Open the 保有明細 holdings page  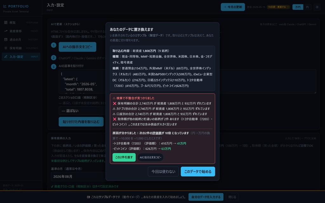coord(21,48)
